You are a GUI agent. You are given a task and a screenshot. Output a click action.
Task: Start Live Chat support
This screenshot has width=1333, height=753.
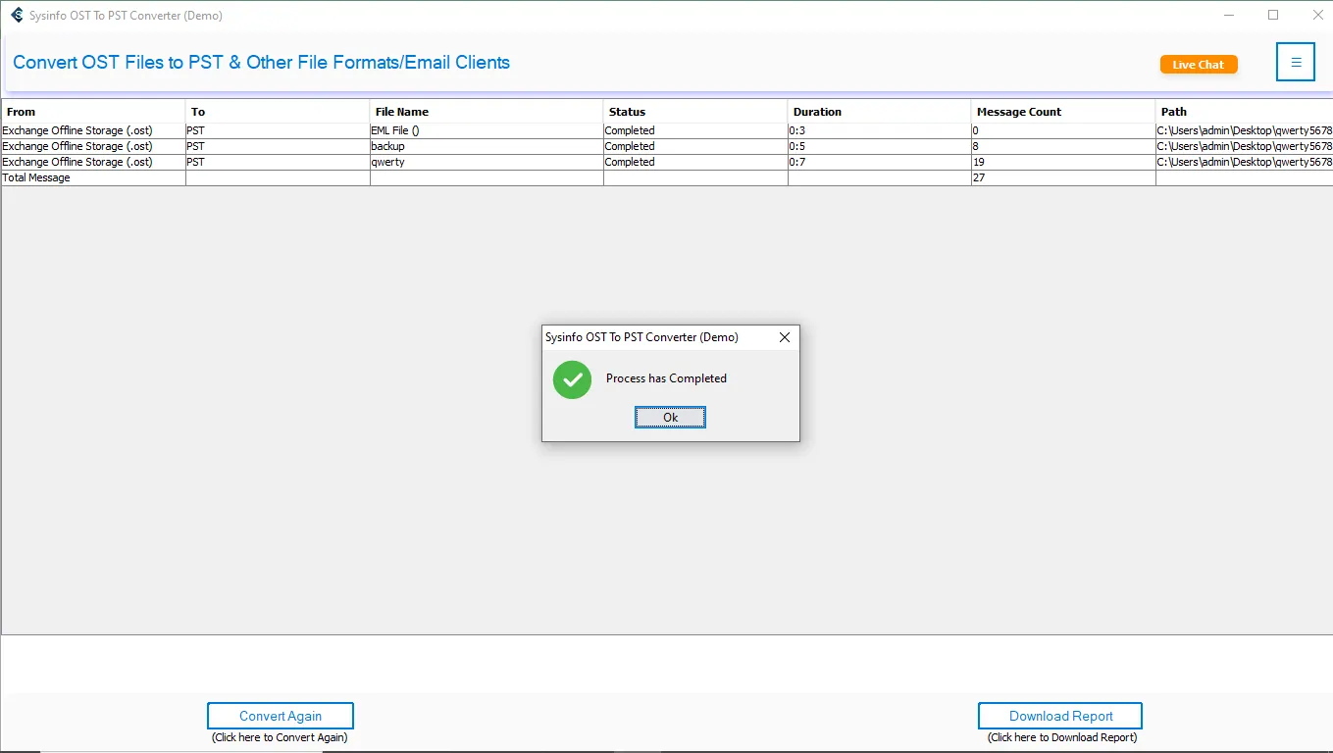pyautogui.click(x=1199, y=65)
